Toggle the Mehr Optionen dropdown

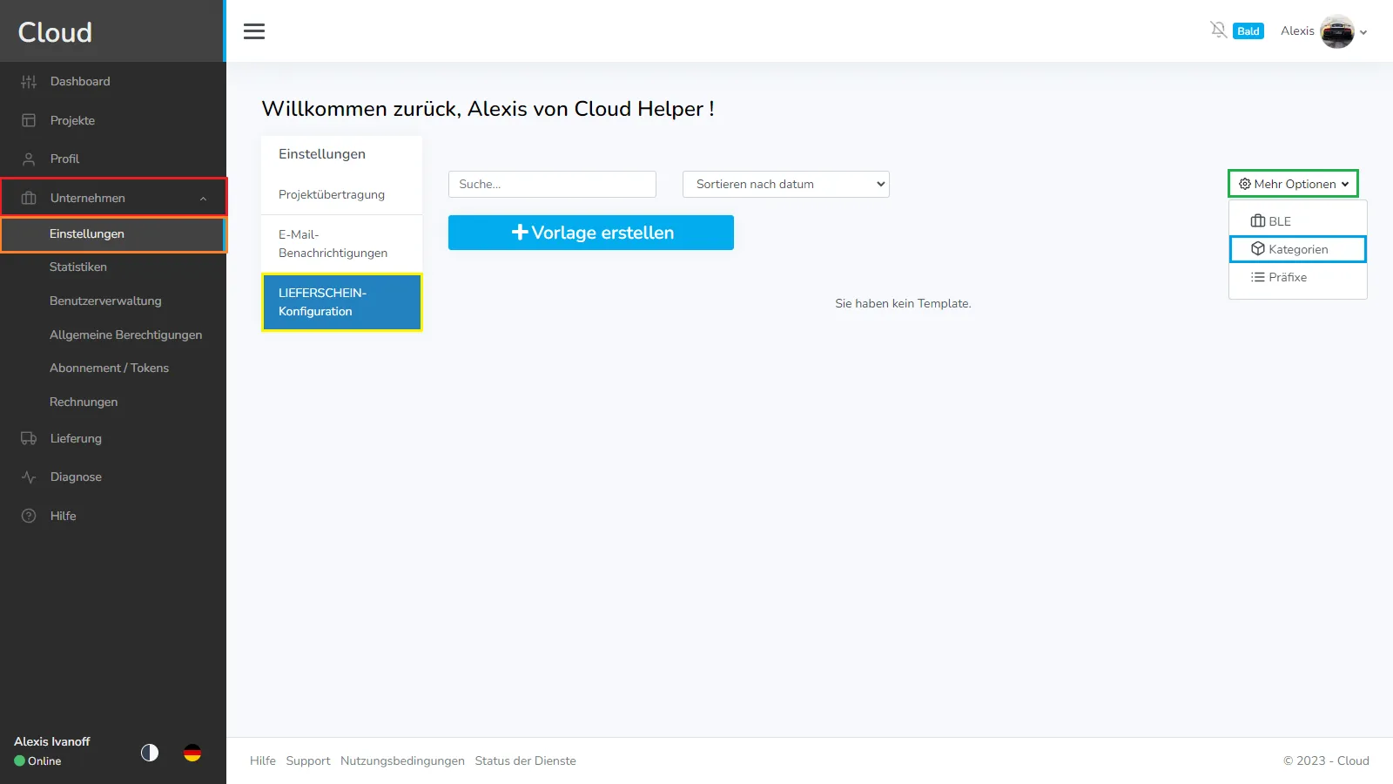[x=1293, y=184]
